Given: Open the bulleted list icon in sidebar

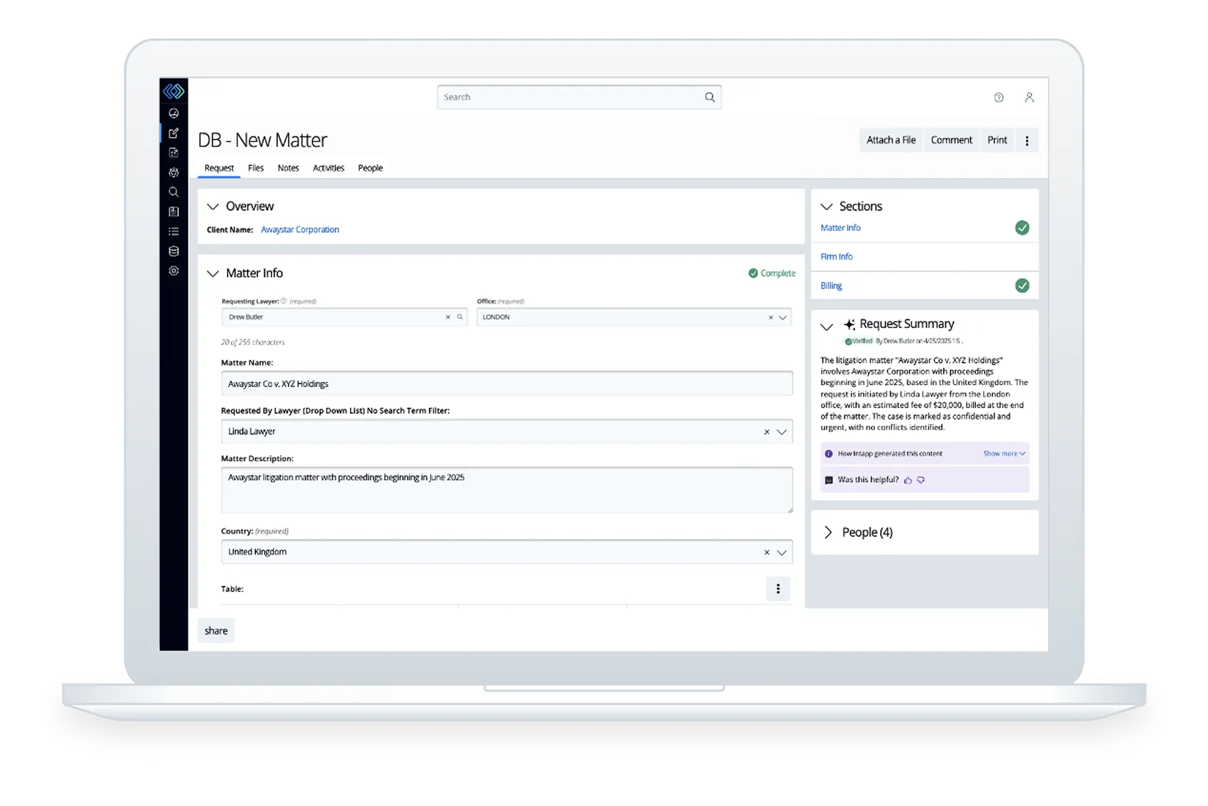Looking at the screenshot, I should click(174, 232).
